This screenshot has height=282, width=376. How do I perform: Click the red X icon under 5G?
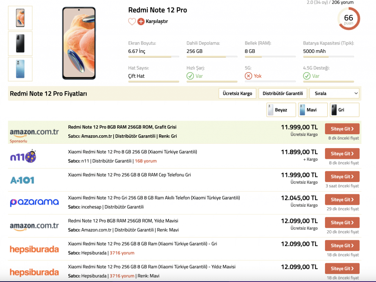pyautogui.click(x=249, y=76)
